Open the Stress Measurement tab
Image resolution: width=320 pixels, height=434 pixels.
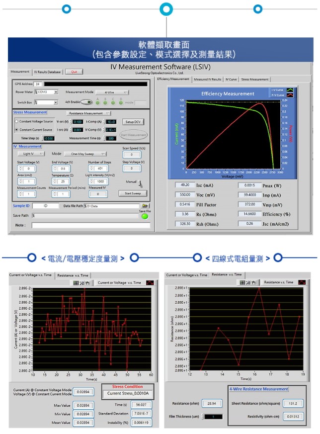(x=255, y=79)
